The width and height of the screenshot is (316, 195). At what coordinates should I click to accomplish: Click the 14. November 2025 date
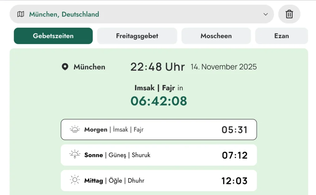223,67
